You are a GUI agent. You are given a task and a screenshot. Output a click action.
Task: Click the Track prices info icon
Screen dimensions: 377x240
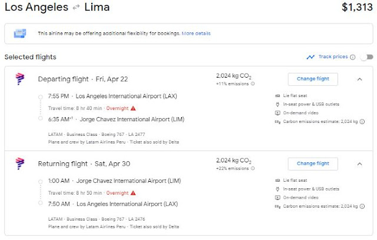point(353,57)
